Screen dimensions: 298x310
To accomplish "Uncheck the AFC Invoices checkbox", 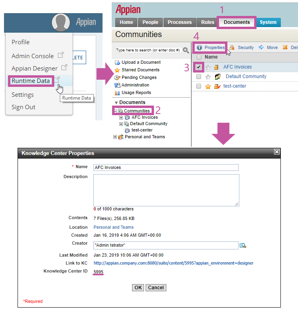I will [199, 67].
